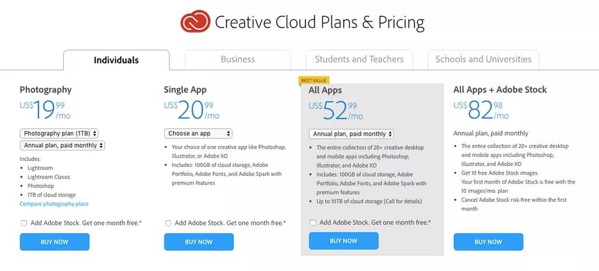Viewport: 599px width, 271px height.
Task: Tick Add Adobe Stock for All Apps
Action: click(313, 223)
